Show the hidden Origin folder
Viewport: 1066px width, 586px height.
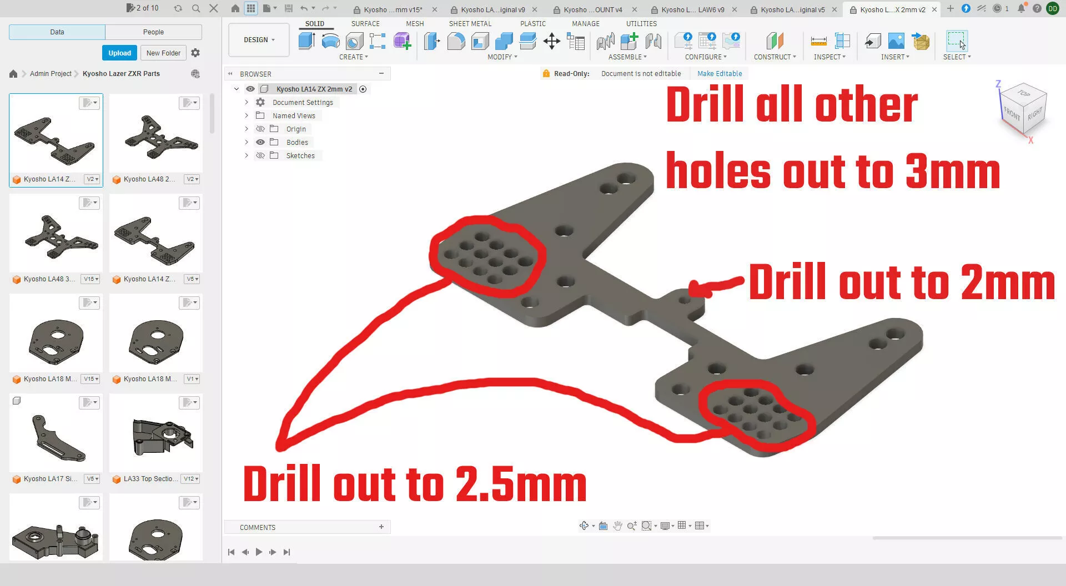tap(260, 129)
